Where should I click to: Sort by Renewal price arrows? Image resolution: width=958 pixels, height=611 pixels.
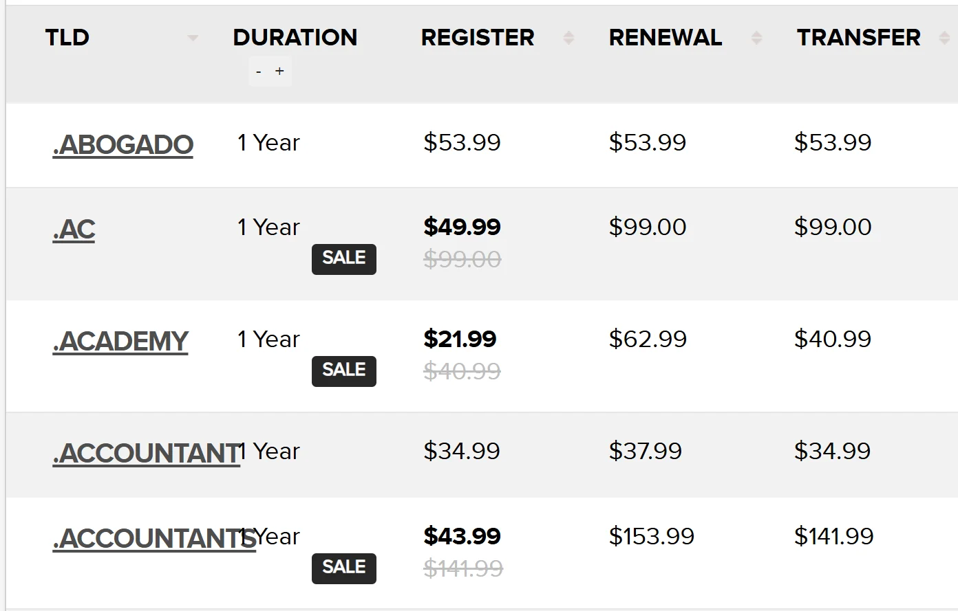756,38
